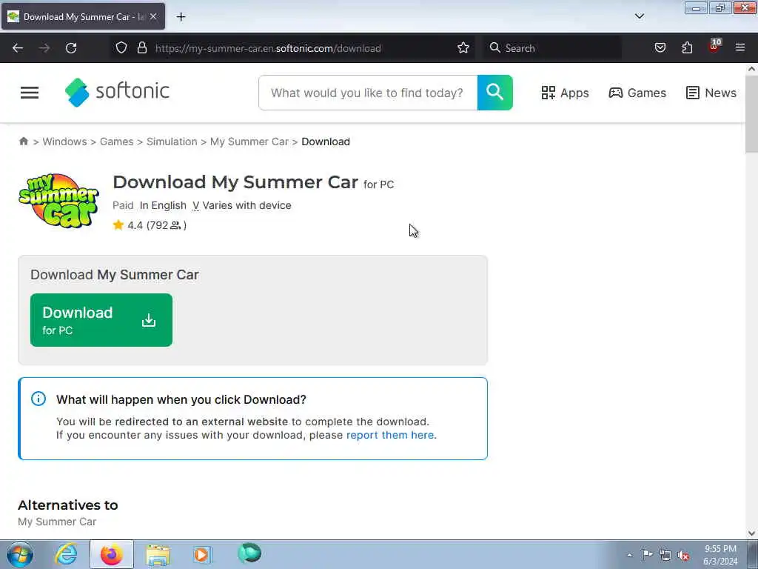Open the report them here link
The width and height of the screenshot is (758, 569).
click(390, 435)
